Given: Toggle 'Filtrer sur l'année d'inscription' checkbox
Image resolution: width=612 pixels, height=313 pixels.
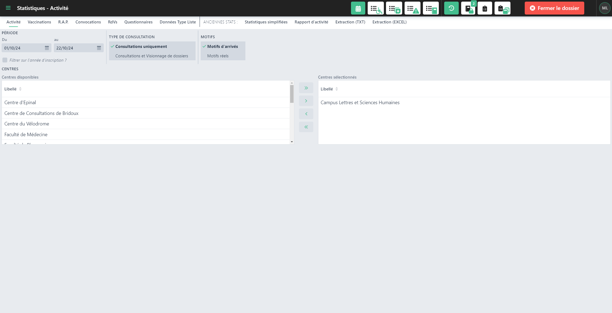Looking at the screenshot, I should click(x=5, y=60).
